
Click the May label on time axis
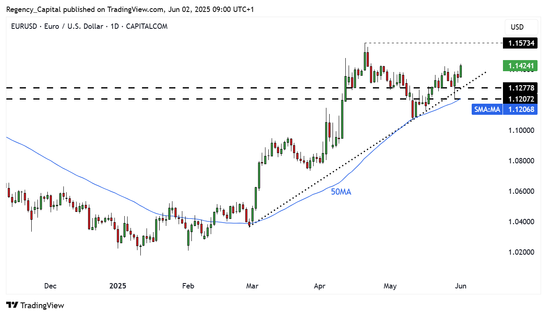point(389,286)
